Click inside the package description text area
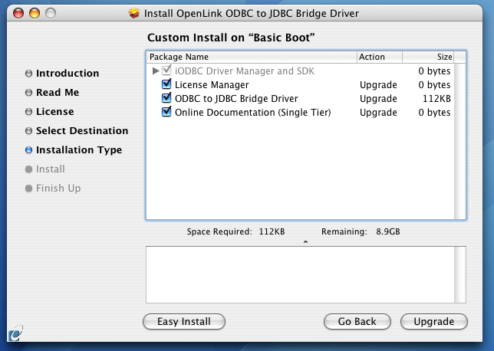This screenshot has height=351, width=494. [300, 275]
